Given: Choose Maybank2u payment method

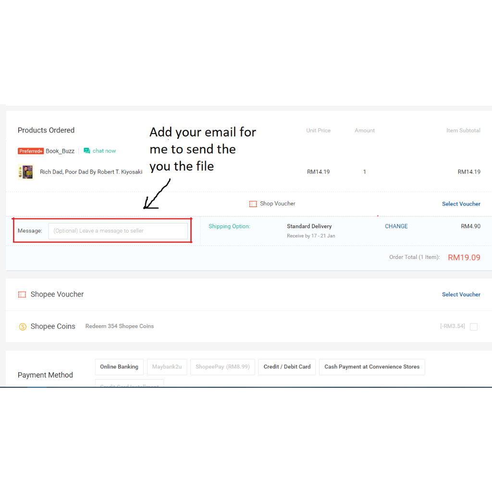Looking at the screenshot, I should click(167, 367).
